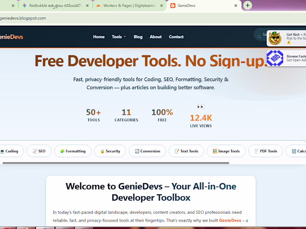Screen dimensions: 306x229
Task: Select the Conversion category pill
Action: point(147,151)
